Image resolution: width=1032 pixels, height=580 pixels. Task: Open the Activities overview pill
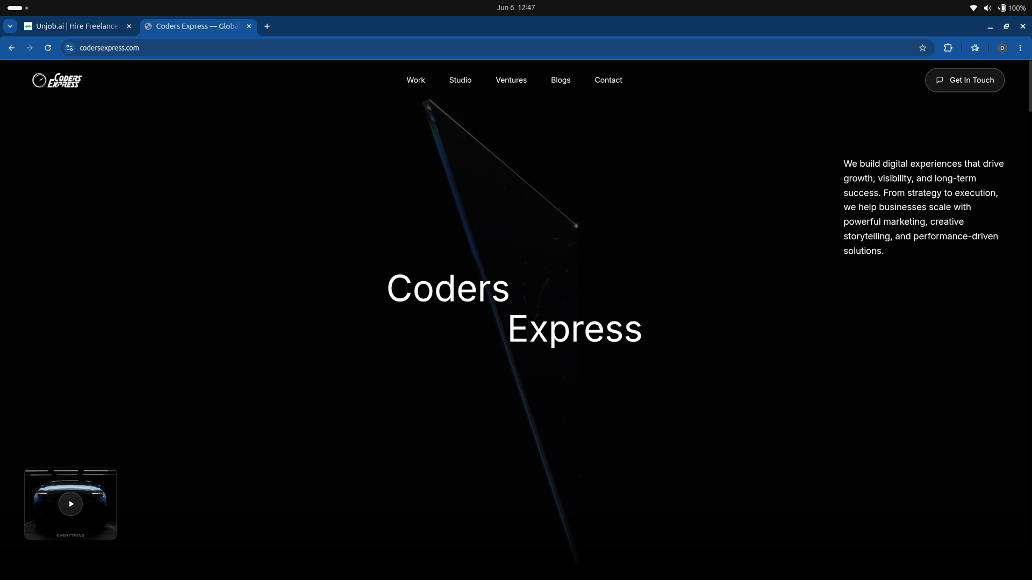click(x=17, y=8)
